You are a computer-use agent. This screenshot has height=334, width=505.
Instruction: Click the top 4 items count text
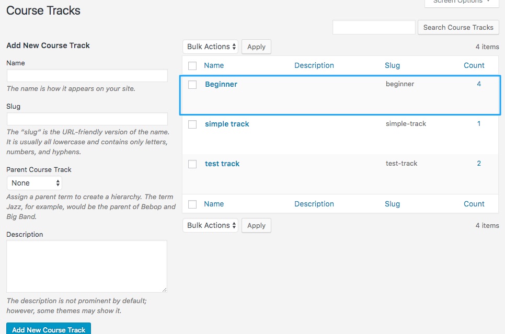[487, 47]
